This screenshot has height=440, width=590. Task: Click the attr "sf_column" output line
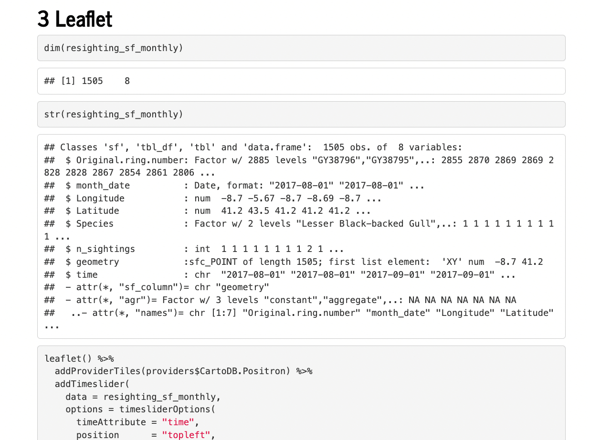(157, 287)
